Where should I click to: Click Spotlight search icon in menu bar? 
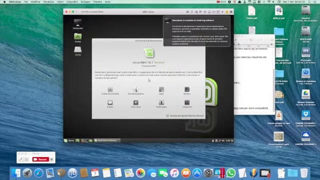309,2
